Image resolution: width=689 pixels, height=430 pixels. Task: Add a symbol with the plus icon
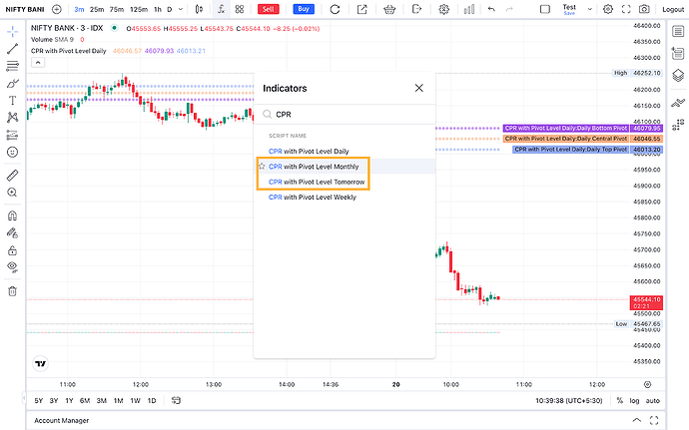[x=57, y=9]
